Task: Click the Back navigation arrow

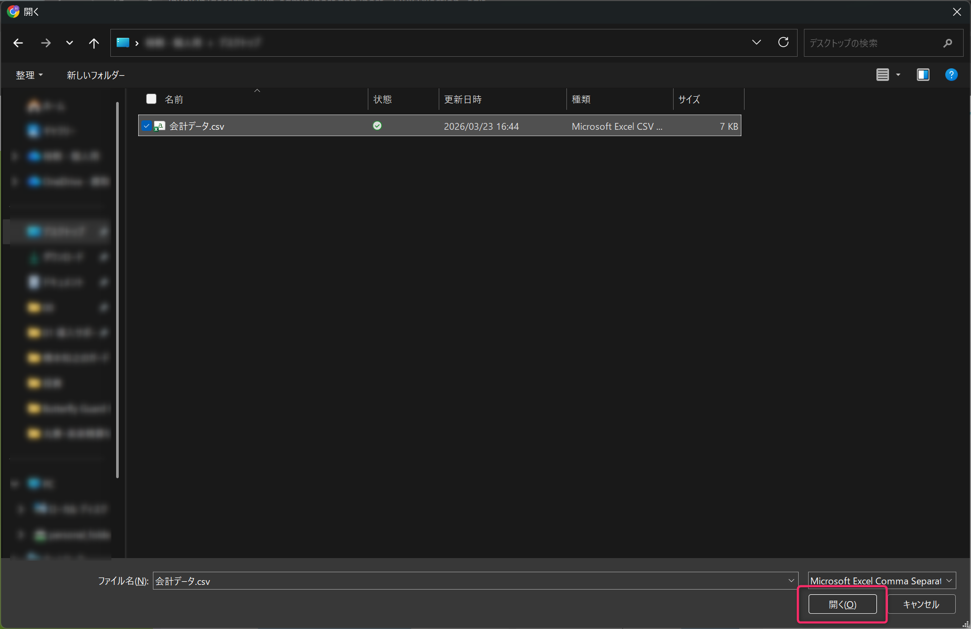Action: (18, 43)
